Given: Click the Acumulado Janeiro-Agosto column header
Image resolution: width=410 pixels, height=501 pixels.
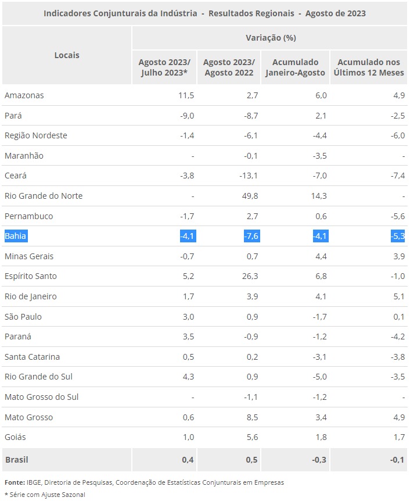Looking at the screenshot, I should point(295,67).
